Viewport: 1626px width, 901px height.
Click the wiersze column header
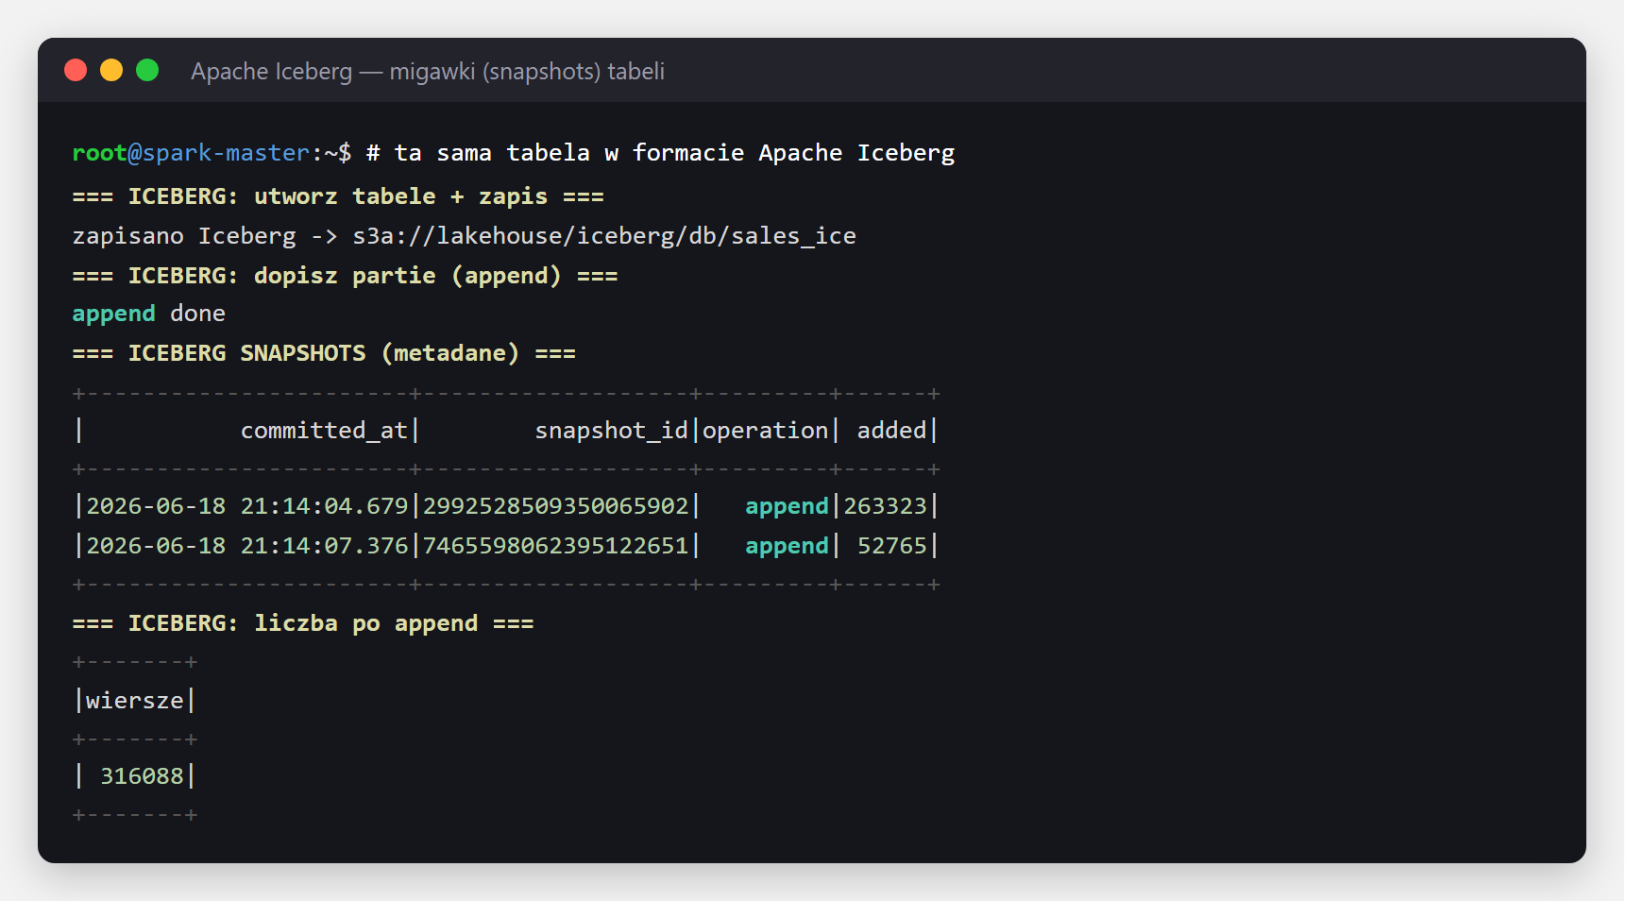(x=135, y=701)
